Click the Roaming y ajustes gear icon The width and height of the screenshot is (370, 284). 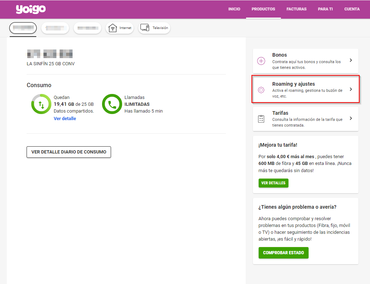pos(261,90)
